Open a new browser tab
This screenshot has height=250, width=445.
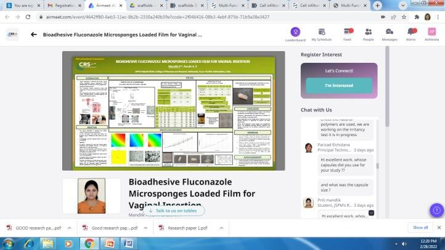[377, 6]
